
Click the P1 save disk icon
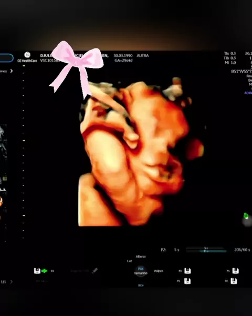pos(187,281)
